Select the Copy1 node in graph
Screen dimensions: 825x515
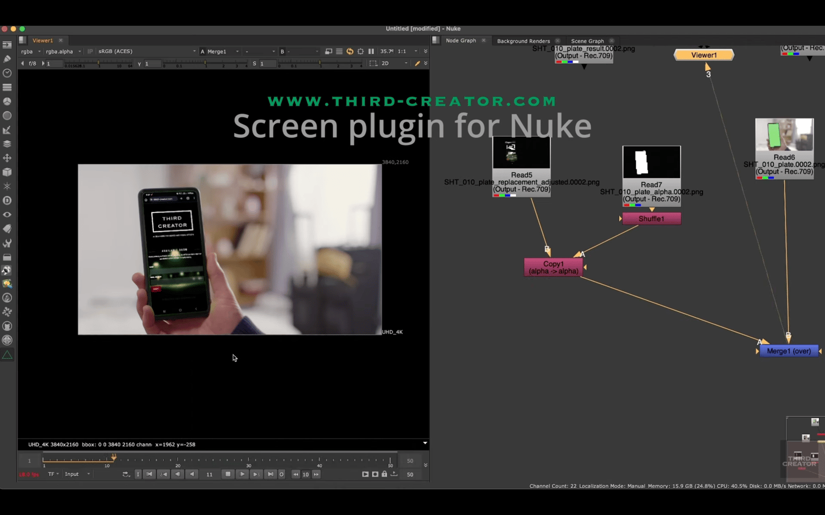553,268
